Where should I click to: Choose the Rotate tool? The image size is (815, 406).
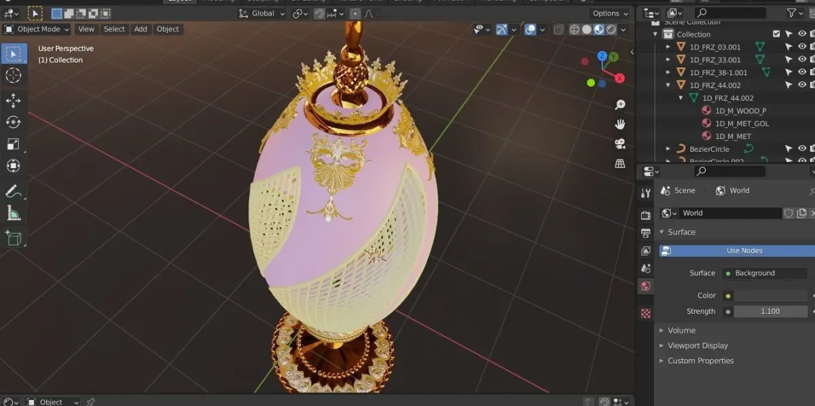pyautogui.click(x=14, y=122)
